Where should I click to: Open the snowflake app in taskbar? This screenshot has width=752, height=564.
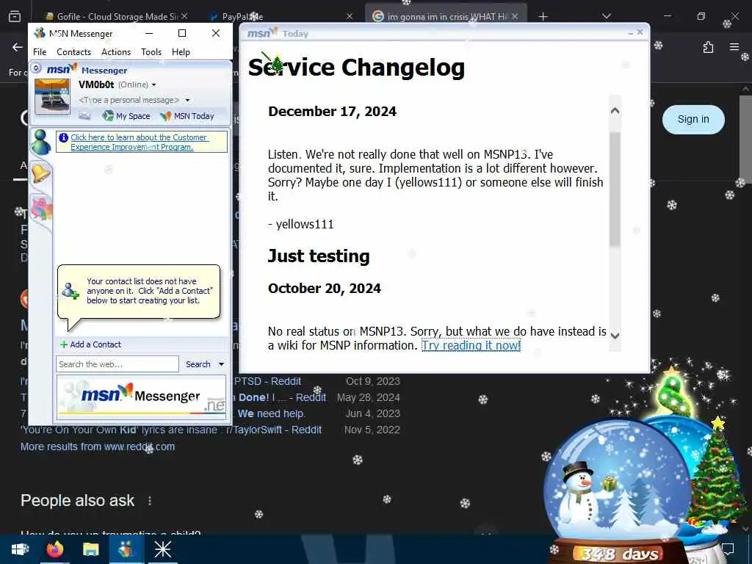point(162,549)
